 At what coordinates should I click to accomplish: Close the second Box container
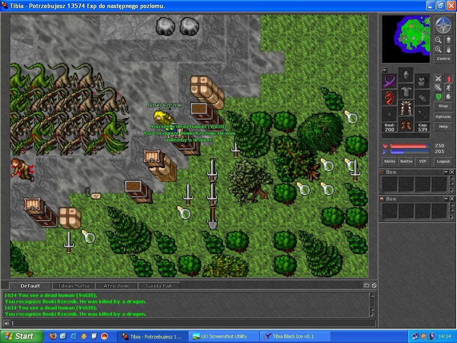click(x=452, y=199)
